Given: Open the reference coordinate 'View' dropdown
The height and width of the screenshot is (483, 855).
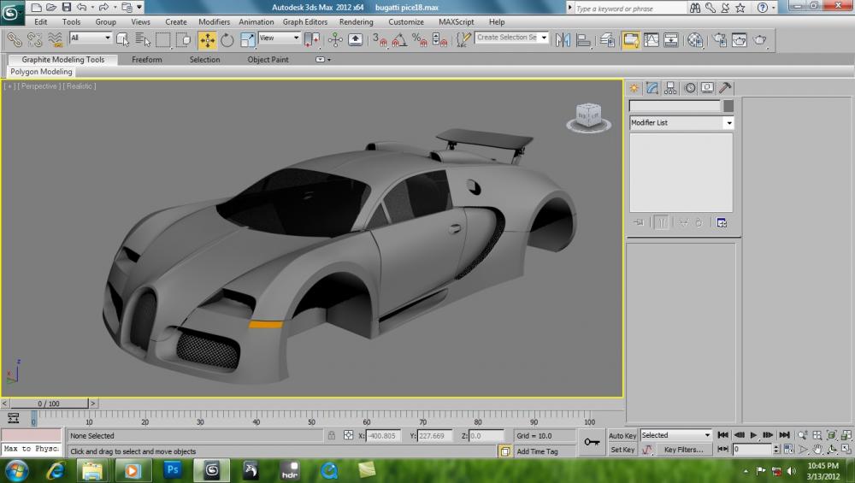Looking at the screenshot, I should (x=296, y=38).
